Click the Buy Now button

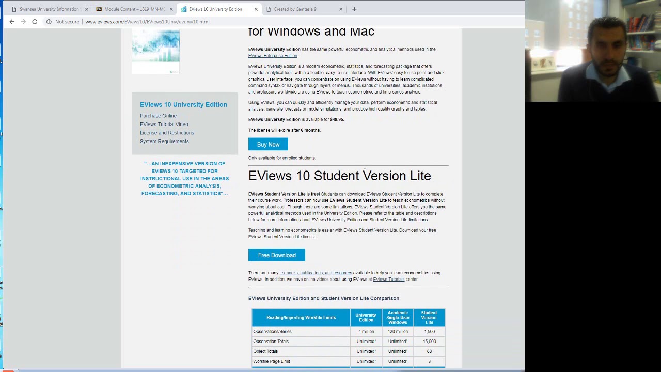coord(268,145)
